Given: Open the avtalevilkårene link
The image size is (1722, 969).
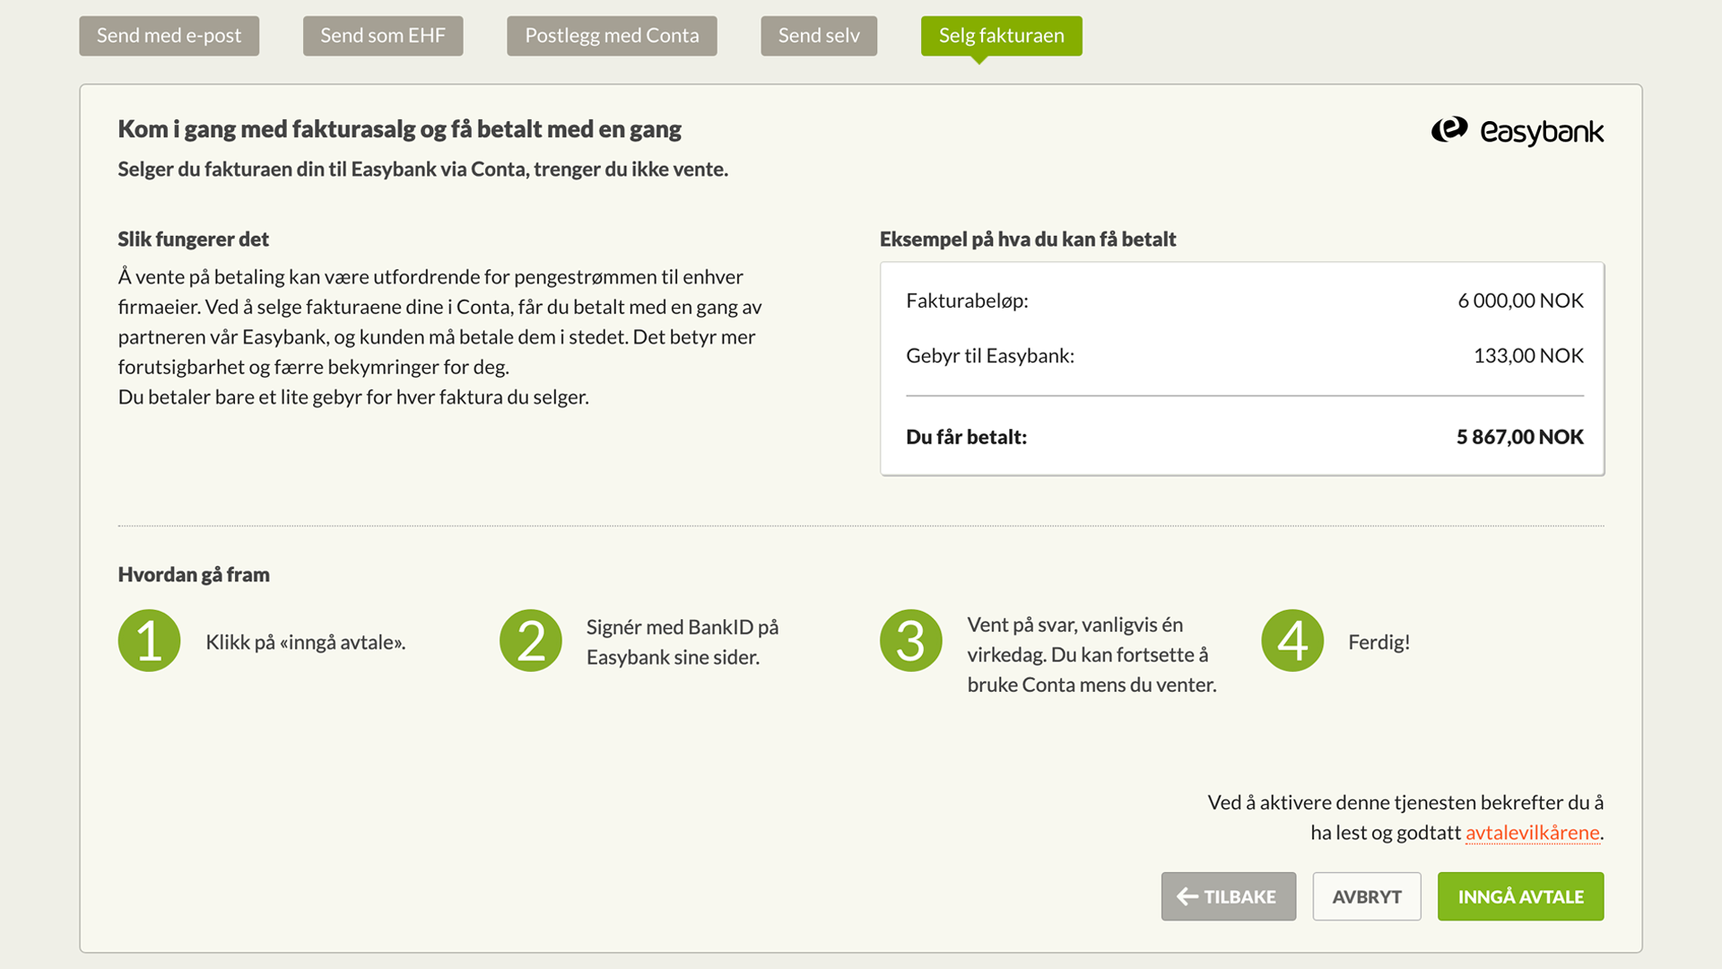Looking at the screenshot, I should (x=1533, y=833).
